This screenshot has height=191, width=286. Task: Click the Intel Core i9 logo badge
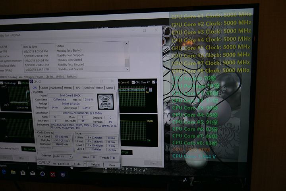point(106,102)
